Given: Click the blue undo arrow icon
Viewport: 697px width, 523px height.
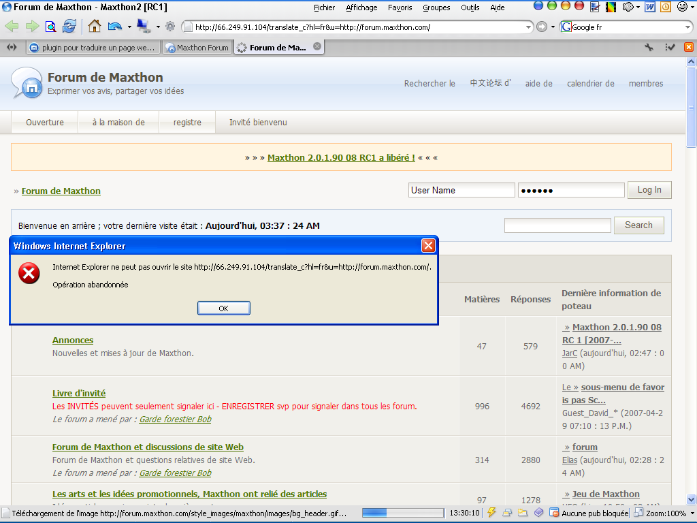Looking at the screenshot, I should coord(115,27).
